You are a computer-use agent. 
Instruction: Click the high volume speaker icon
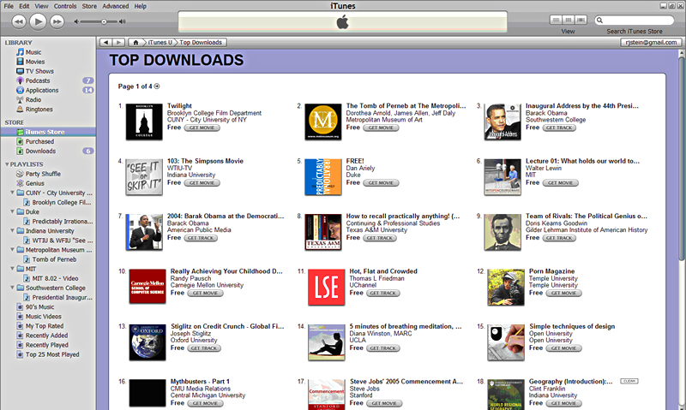(122, 21)
